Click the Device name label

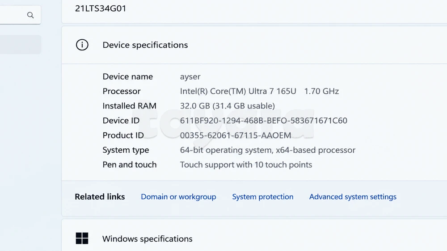click(x=128, y=77)
